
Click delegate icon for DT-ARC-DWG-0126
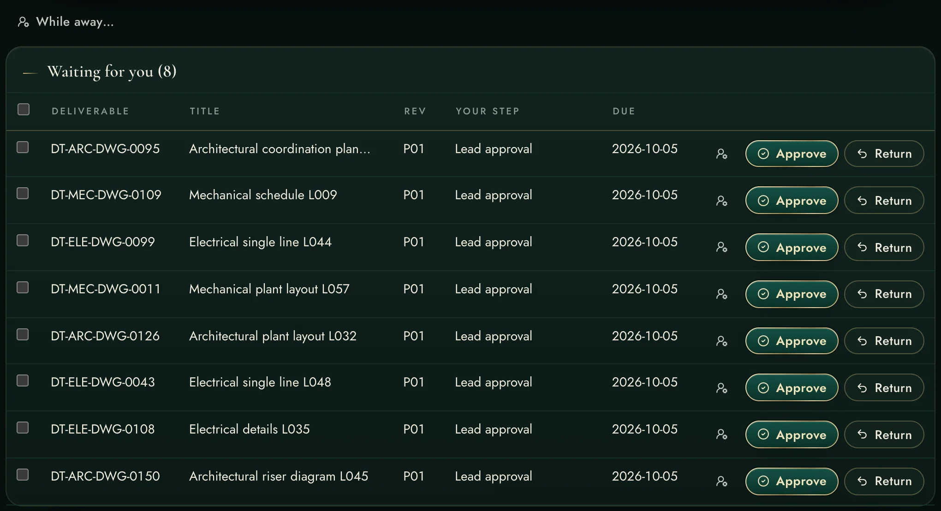(722, 341)
